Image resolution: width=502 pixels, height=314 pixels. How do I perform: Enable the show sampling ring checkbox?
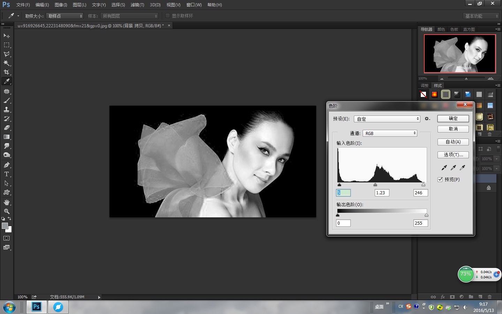(168, 16)
